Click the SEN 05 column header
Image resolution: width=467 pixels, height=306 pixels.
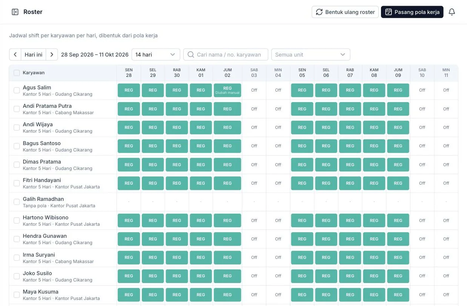[302, 73]
